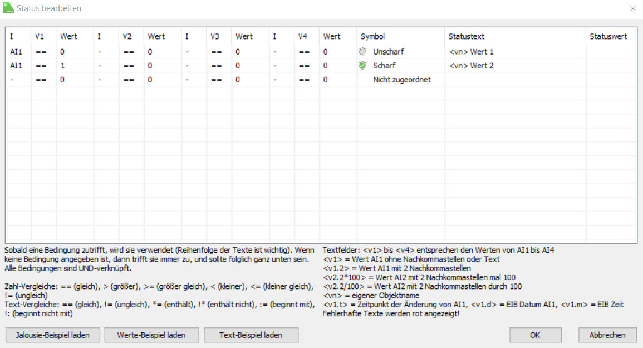Click the V2 column header
Screen dimensions: 643x348
(x=131, y=36)
